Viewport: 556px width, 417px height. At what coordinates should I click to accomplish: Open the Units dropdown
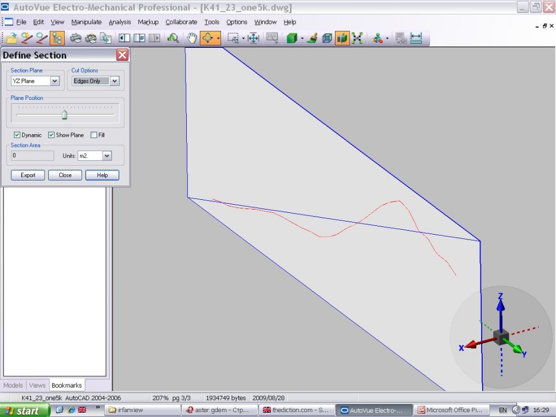tap(106, 156)
